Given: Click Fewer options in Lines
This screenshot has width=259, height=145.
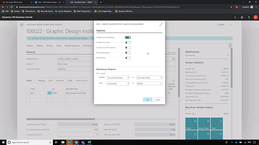Looking at the screenshot, I should (x=82, y=80).
